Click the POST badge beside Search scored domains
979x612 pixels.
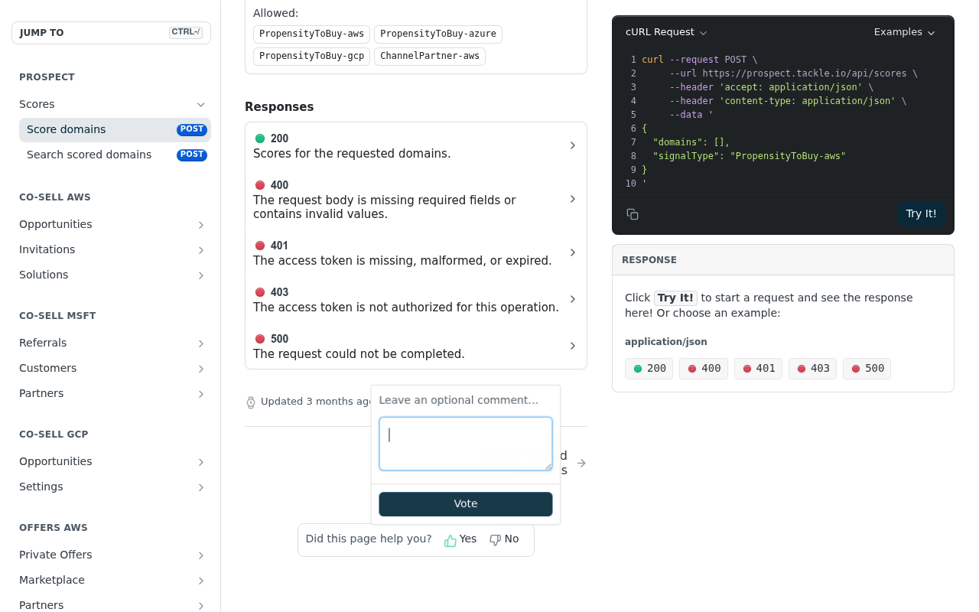(192, 155)
